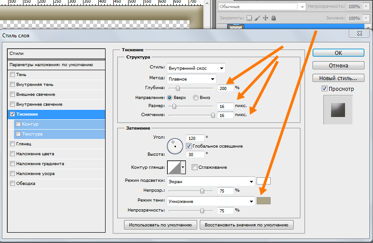
Task: Click the Угол value field 120
Action: coord(195,138)
